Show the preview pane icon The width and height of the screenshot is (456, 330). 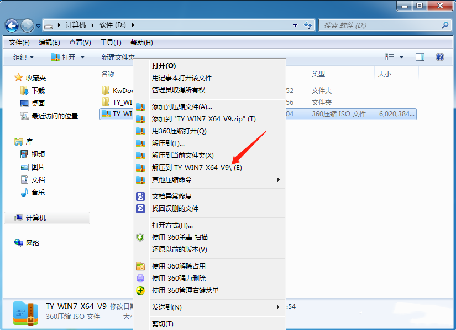420,56
